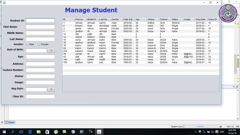
Task: Click the running progress bar in IDE status
Action: pyautogui.click(x=201, y=127)
